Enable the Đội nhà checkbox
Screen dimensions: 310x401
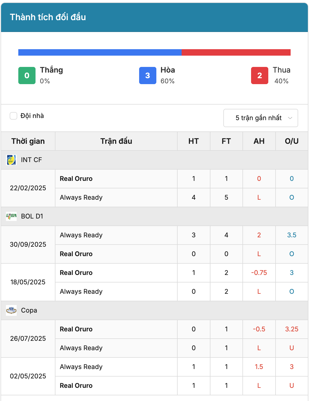pos(13,116)
